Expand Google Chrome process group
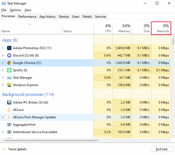 [3, 63]
